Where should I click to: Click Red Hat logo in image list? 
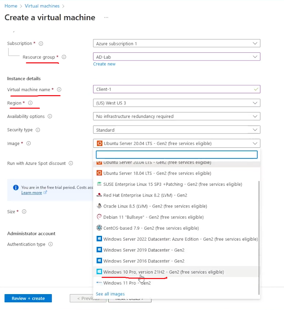click(x=99, y=195)
